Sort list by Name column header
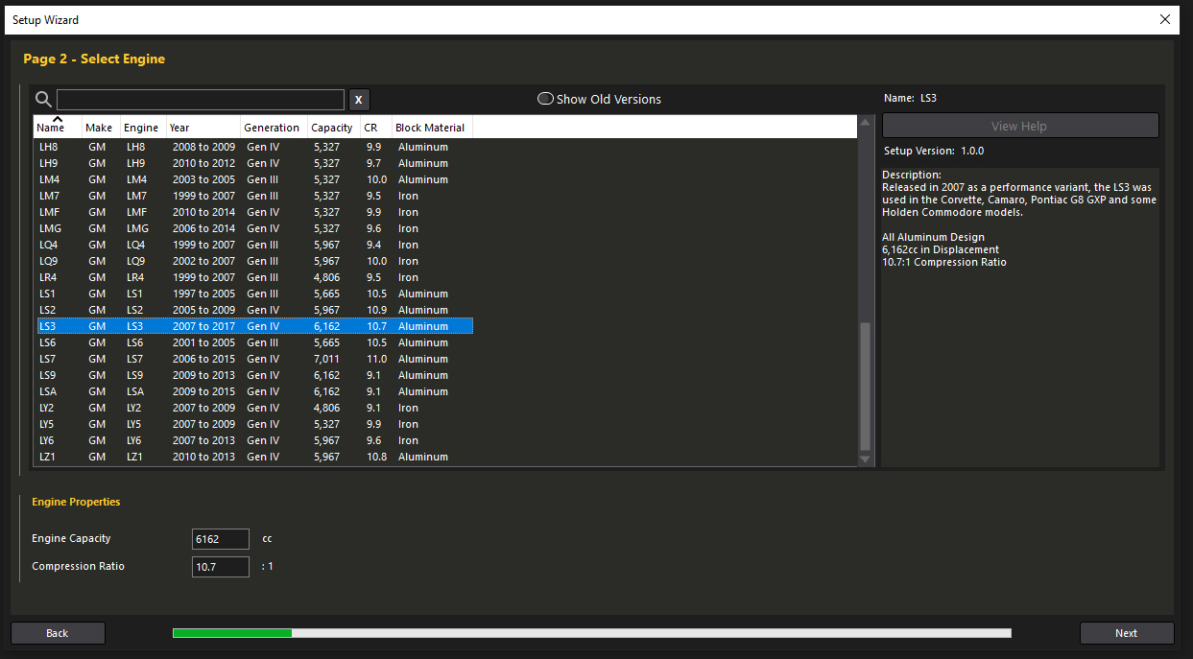The width and height of the screenshot is (1193, 659). (51, 128)
